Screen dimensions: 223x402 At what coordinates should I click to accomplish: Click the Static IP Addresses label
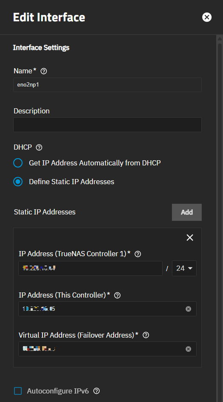45,212
